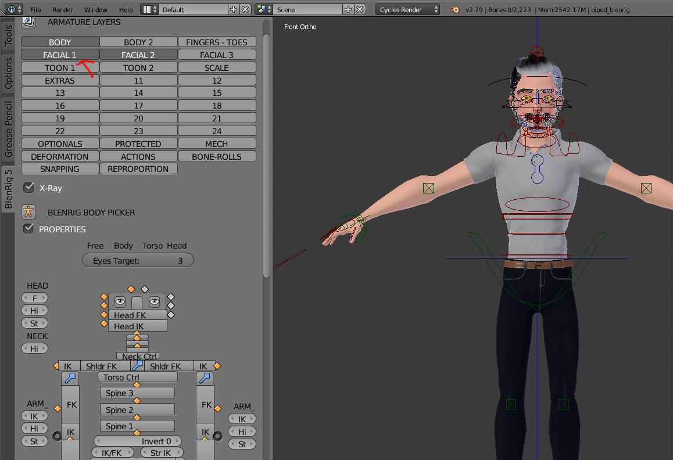Click the side panel vertical scrollbar

(x=266, y=155)
